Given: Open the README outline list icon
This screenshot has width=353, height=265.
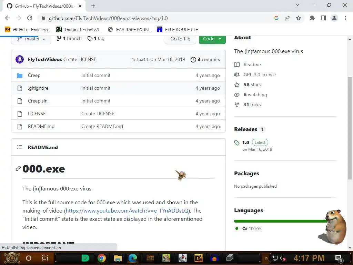Looking at the screenshot, I should click(20, 147).
